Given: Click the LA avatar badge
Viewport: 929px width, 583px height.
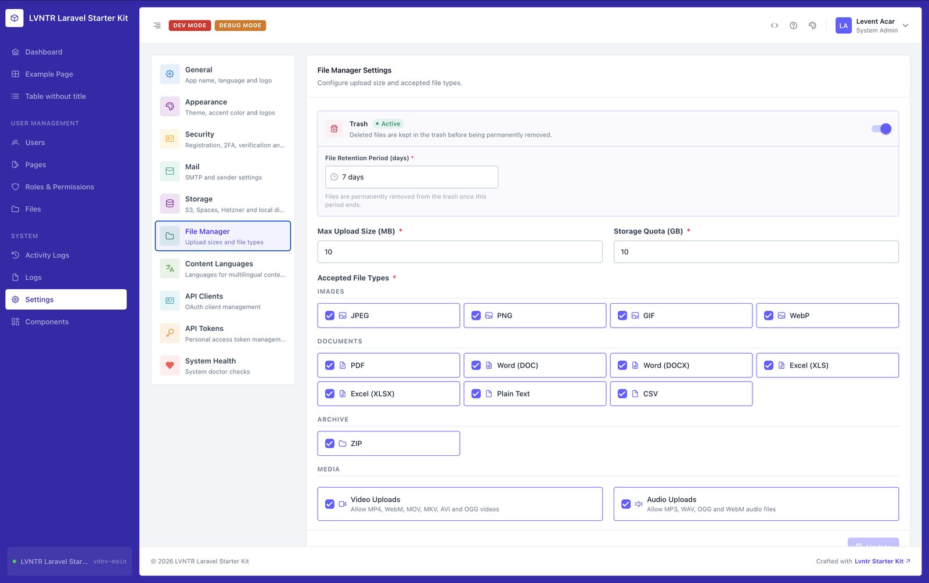Looking at the screenshot, I should (843, 26).
